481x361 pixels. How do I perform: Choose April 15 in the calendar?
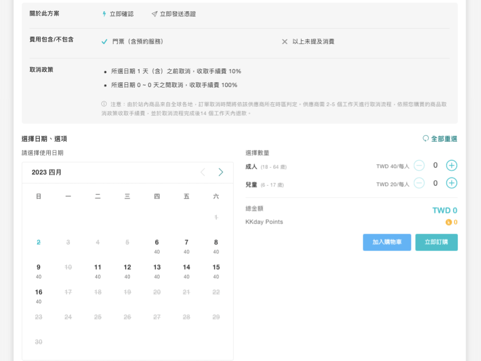click(x=216, y=271)
